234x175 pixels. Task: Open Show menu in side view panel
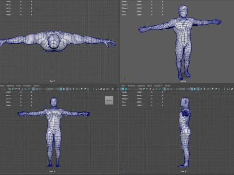coord(150,86)
